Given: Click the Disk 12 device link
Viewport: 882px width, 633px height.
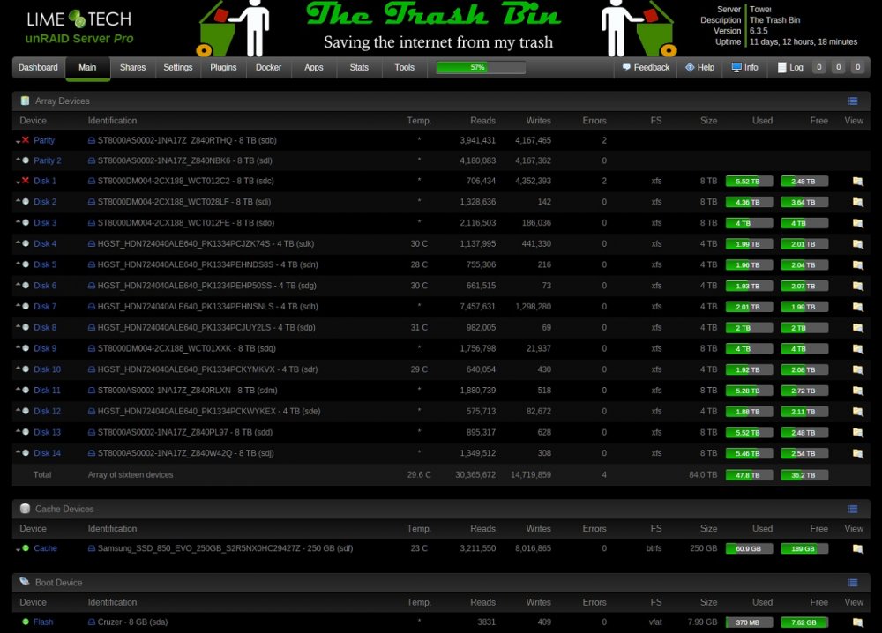Looking at the screenshot, I should (48, 412).
